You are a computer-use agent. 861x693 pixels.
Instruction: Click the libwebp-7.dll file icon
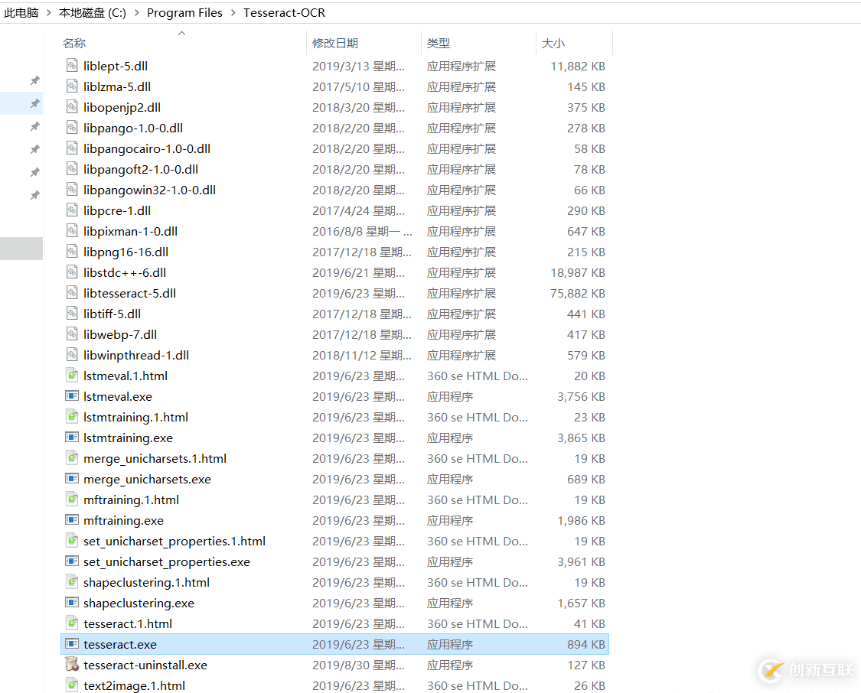[72, 335]
